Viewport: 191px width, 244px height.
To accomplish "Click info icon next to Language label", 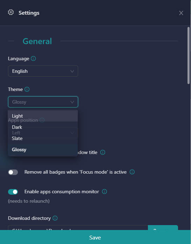I will (33, 58).
